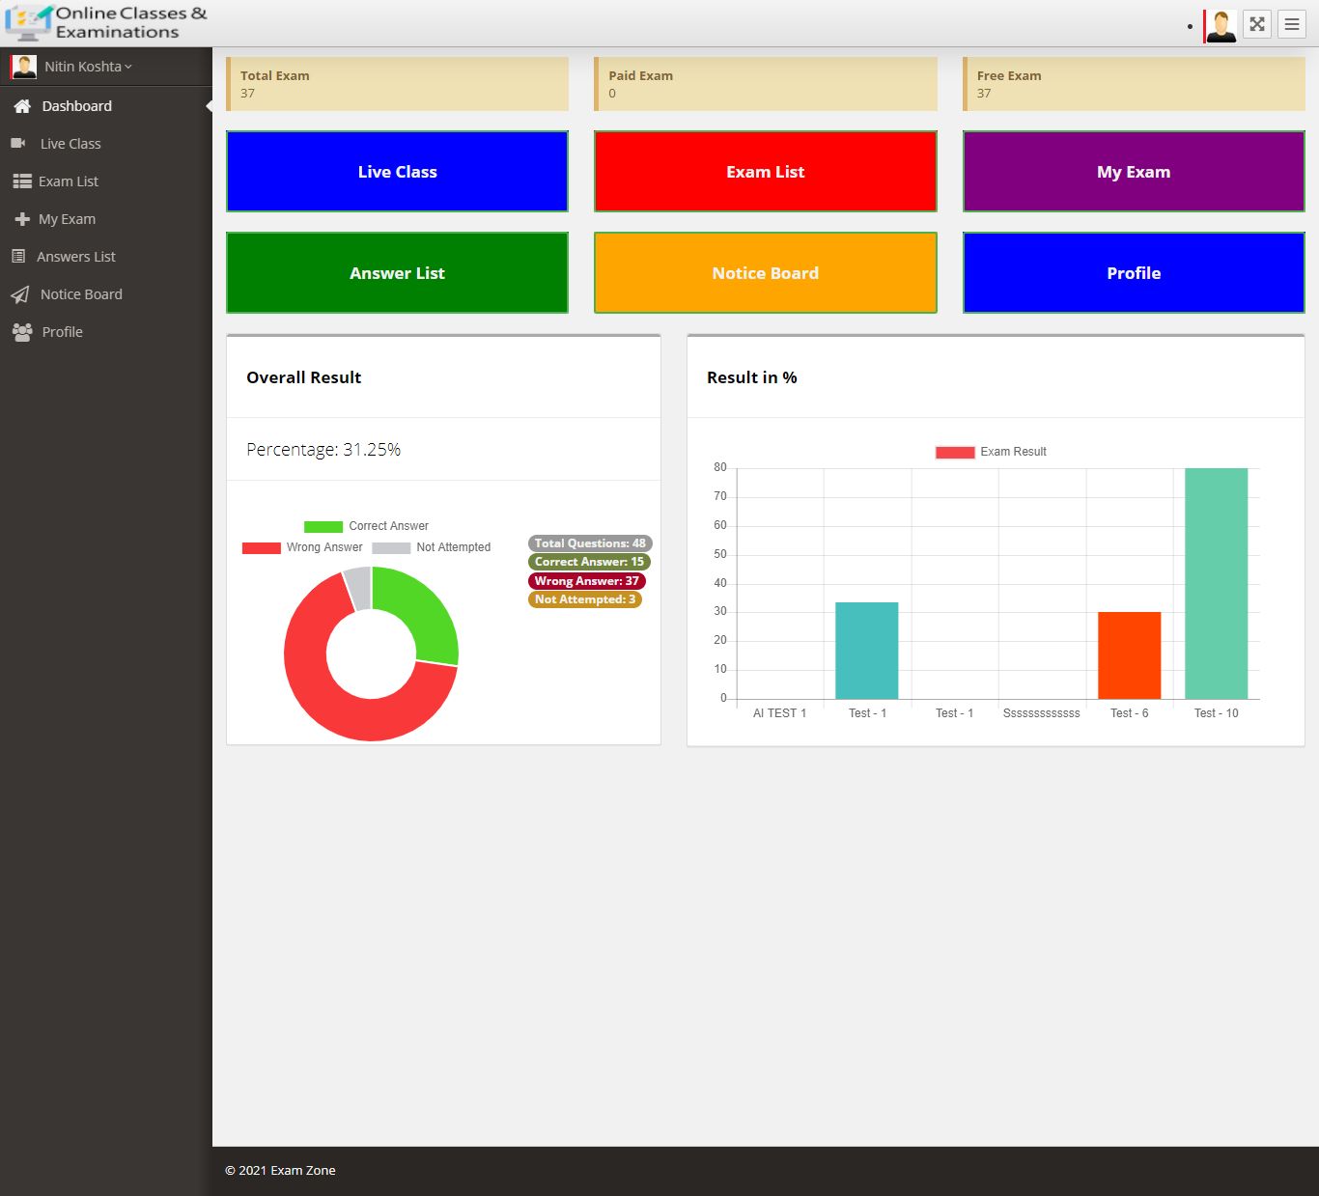Click the Live Class video camera icon
The width and height of the screenshot is (1319, 1196).
[18, 144]
